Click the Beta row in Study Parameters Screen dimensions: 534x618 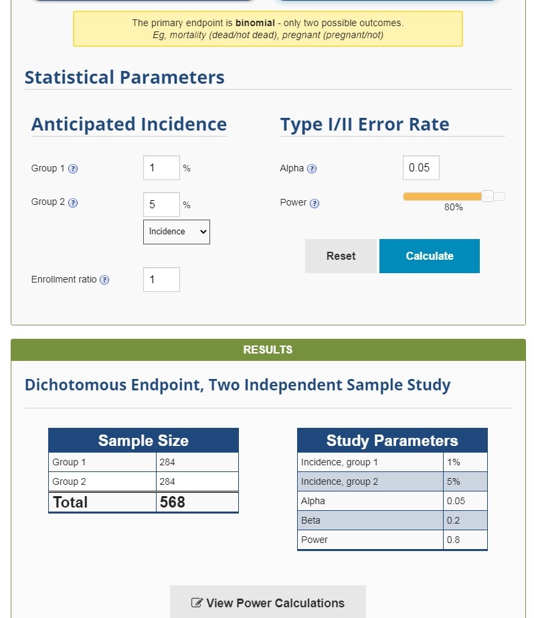[392, 520]
